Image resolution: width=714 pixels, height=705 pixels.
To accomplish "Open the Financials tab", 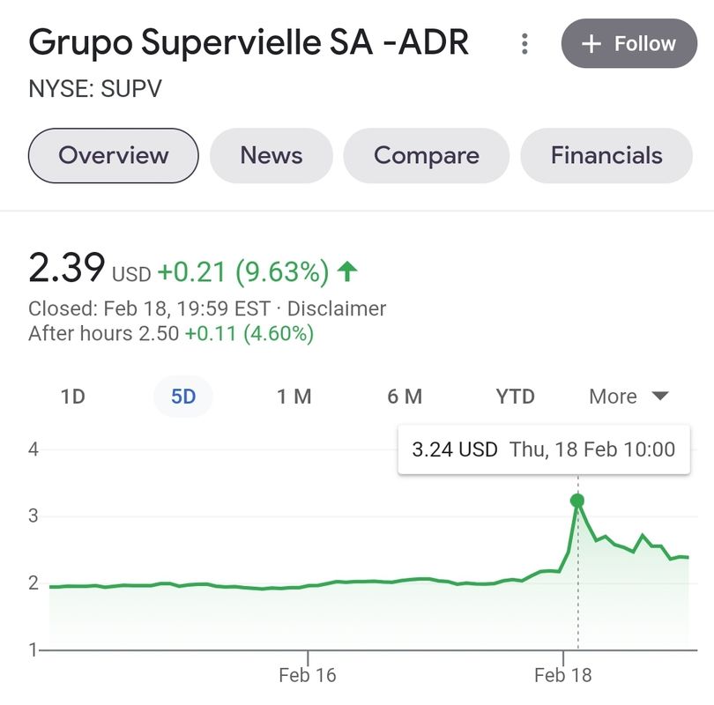I will [x=606, y=156].
